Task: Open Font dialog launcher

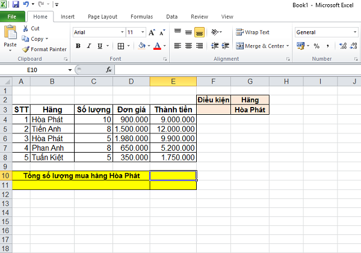Action: coord(165,59)
